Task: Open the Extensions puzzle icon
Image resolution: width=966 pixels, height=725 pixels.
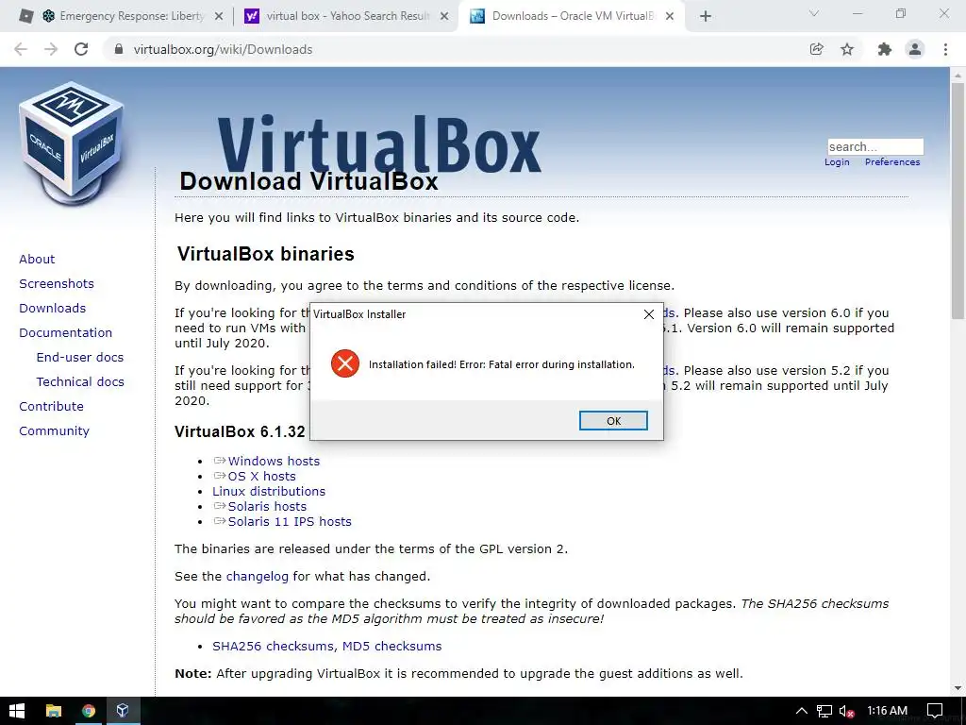Action: pyautogui.click(x=885, y=49)
